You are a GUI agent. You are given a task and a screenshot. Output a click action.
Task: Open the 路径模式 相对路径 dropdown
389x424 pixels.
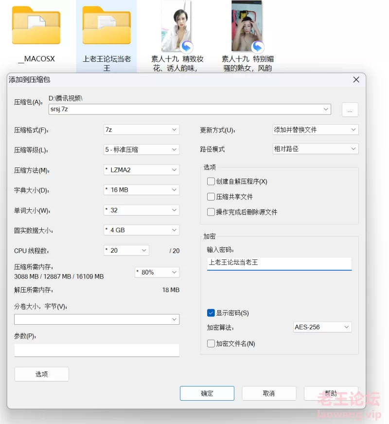tap(315, 149)
